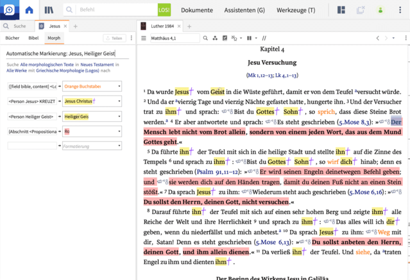Open navigation history dropdown arrow
This screenshot has height=280, width=410.
(x=393, y=38)
